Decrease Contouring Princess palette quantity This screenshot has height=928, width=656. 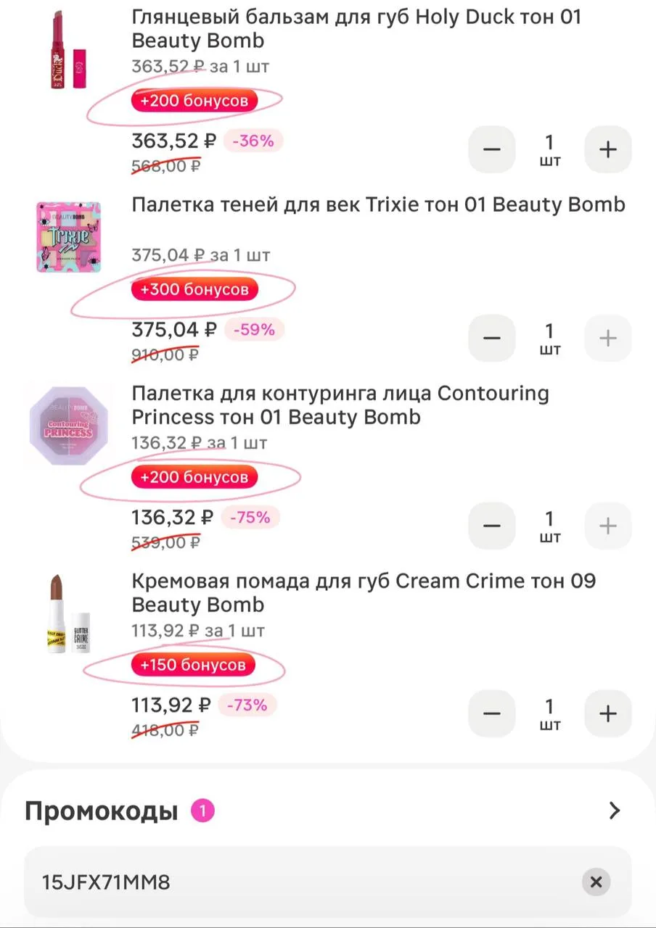[x=492, y=526]
